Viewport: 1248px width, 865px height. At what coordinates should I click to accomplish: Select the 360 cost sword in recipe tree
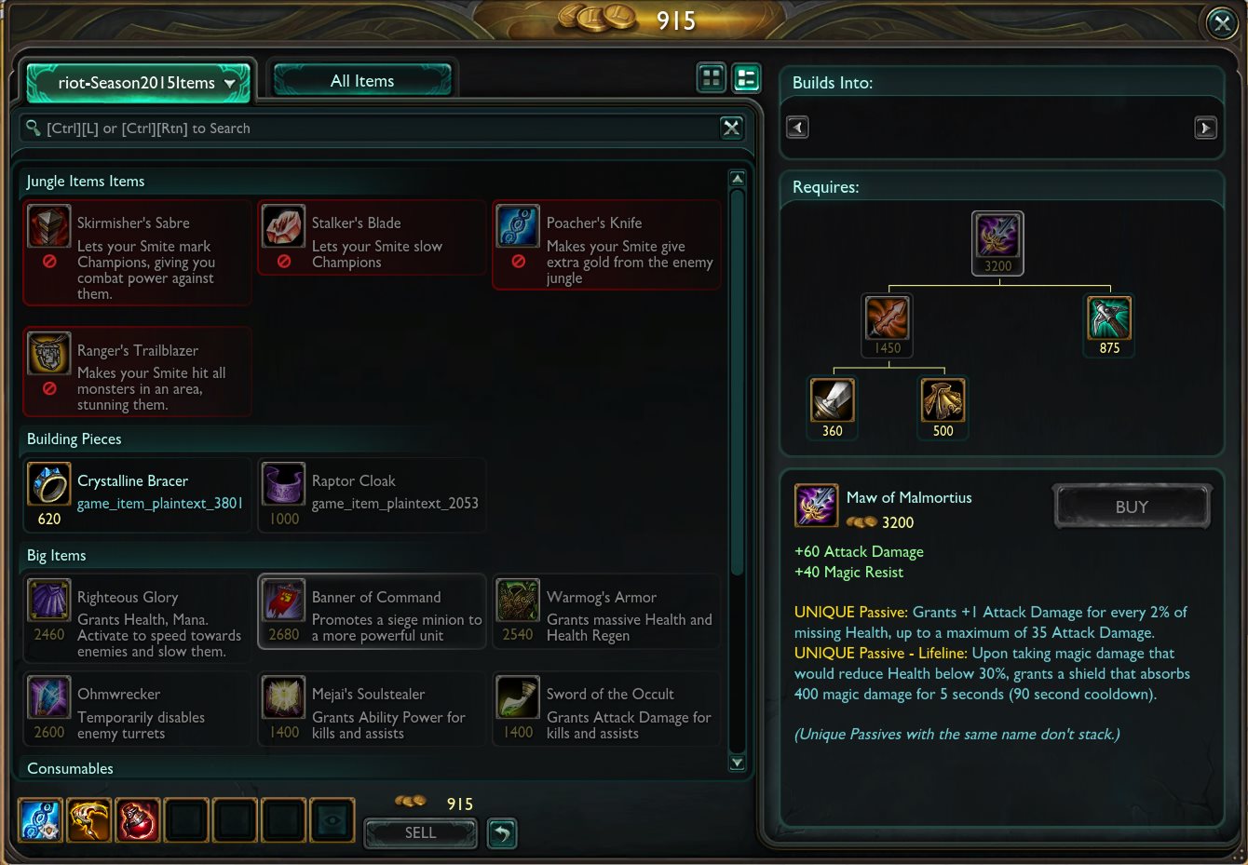pyautogui.click(x=832, y=400)
